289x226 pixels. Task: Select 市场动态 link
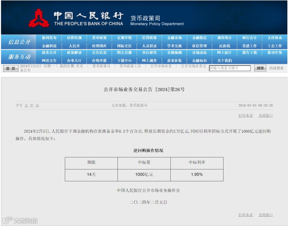199,53
